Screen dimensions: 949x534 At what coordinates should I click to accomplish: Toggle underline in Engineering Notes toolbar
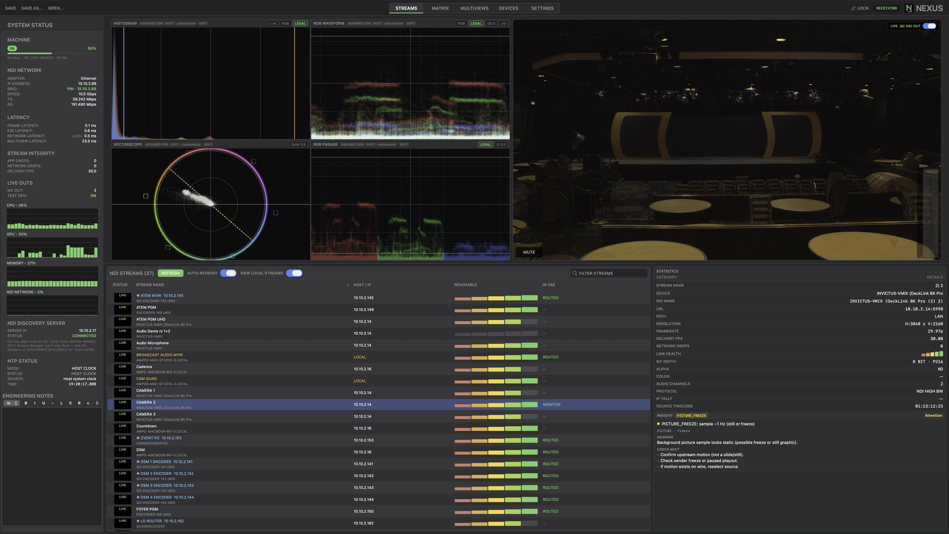(x=43, y=403)
